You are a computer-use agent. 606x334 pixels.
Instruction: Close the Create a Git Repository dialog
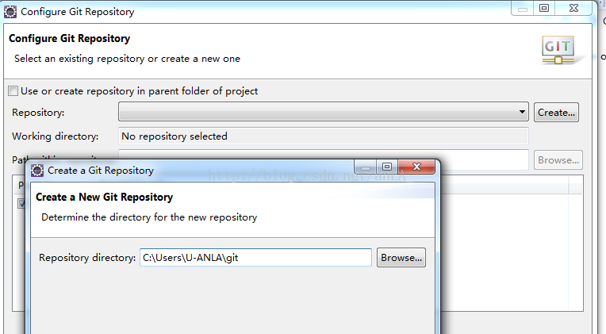[x=416, y=167]
